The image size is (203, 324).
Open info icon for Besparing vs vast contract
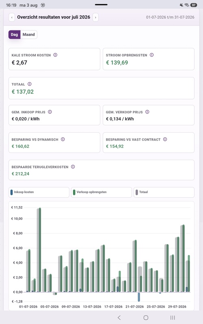[x=165, y=139]
